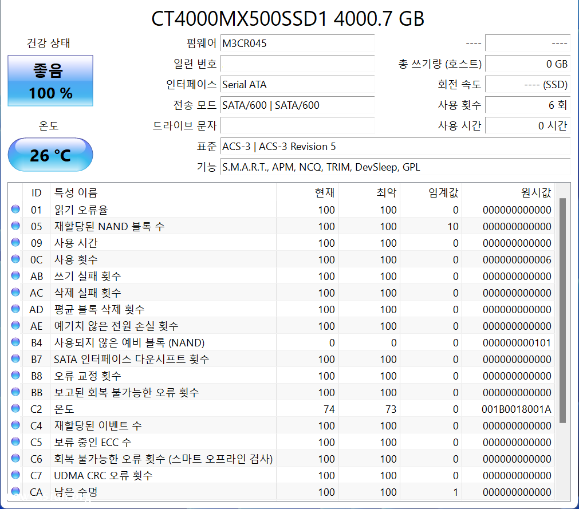The height and width of the screenshot is (509, 579).
Task: Select the 읽기 오류율 attribute row
Action: click(x=281, y=210)
